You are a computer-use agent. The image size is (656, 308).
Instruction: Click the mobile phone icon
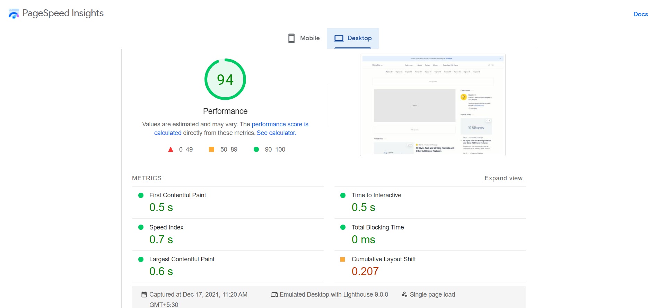click(291, 38)
